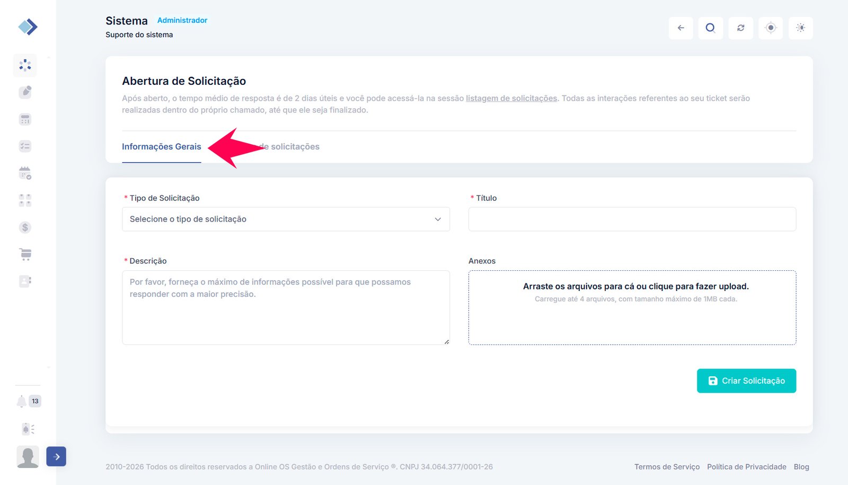
Task: Click the Anexos file upload area
Action: [x=632, y=307]
